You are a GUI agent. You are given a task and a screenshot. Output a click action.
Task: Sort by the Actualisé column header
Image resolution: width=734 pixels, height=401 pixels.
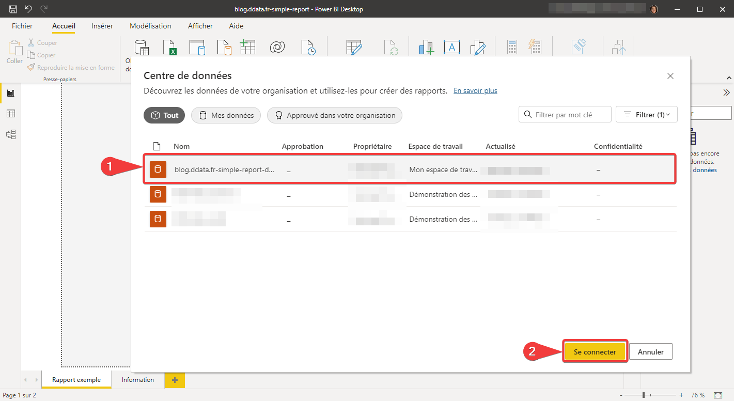pyautogui.click(x=501, y=146)
